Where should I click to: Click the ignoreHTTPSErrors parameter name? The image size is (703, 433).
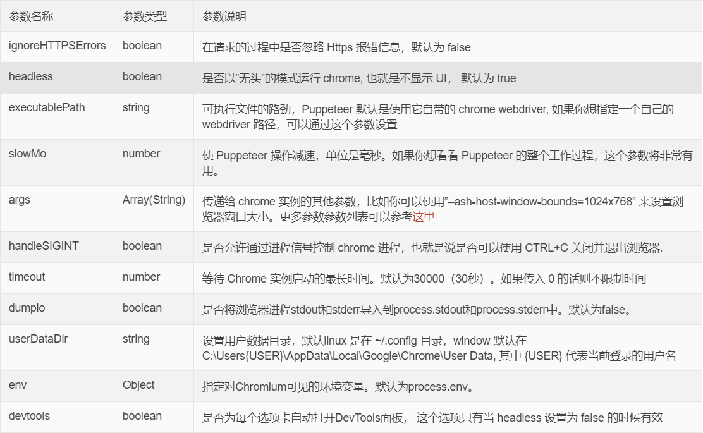57,46
